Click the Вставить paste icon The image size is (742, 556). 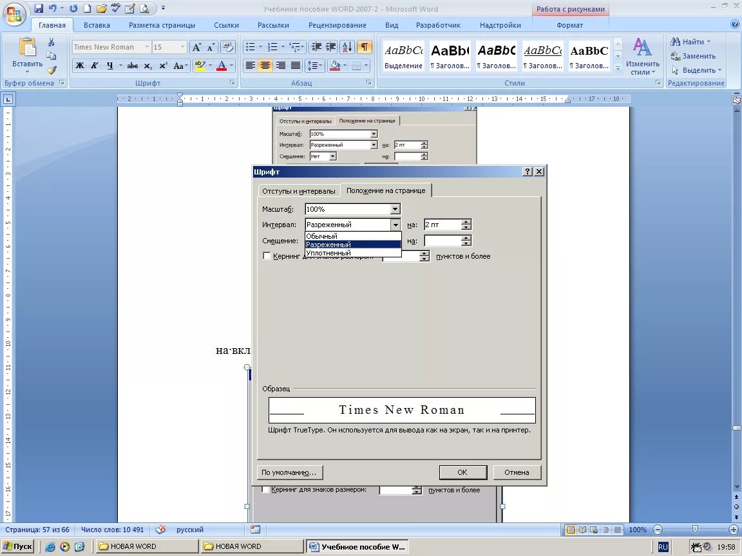pos(27,47)
